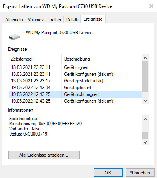The width and height of the screenshot is (157, 178).
Task: Click the Alle Ereignisse anzeigen button
Action: [x=44, y=155]
